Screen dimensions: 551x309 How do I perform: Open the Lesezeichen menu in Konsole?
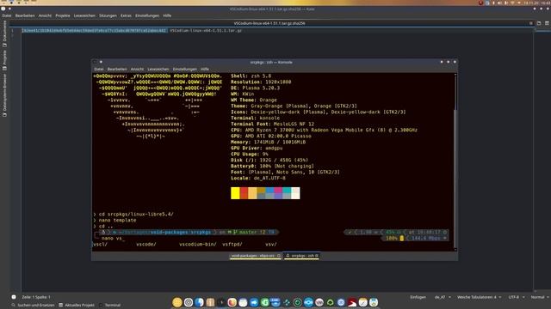coord(158,70)
